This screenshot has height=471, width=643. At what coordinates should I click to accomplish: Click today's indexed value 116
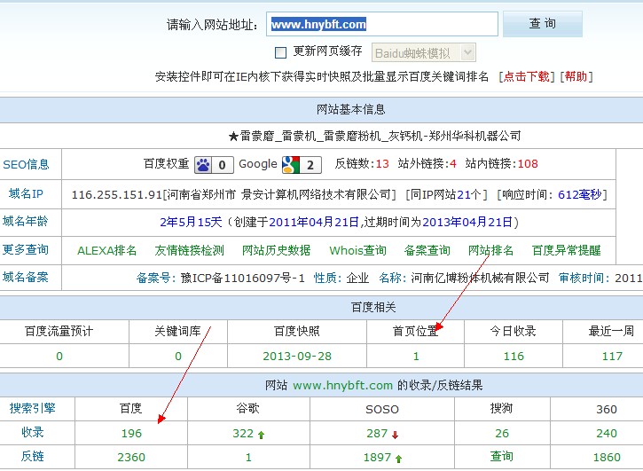[x=514, y=356]
